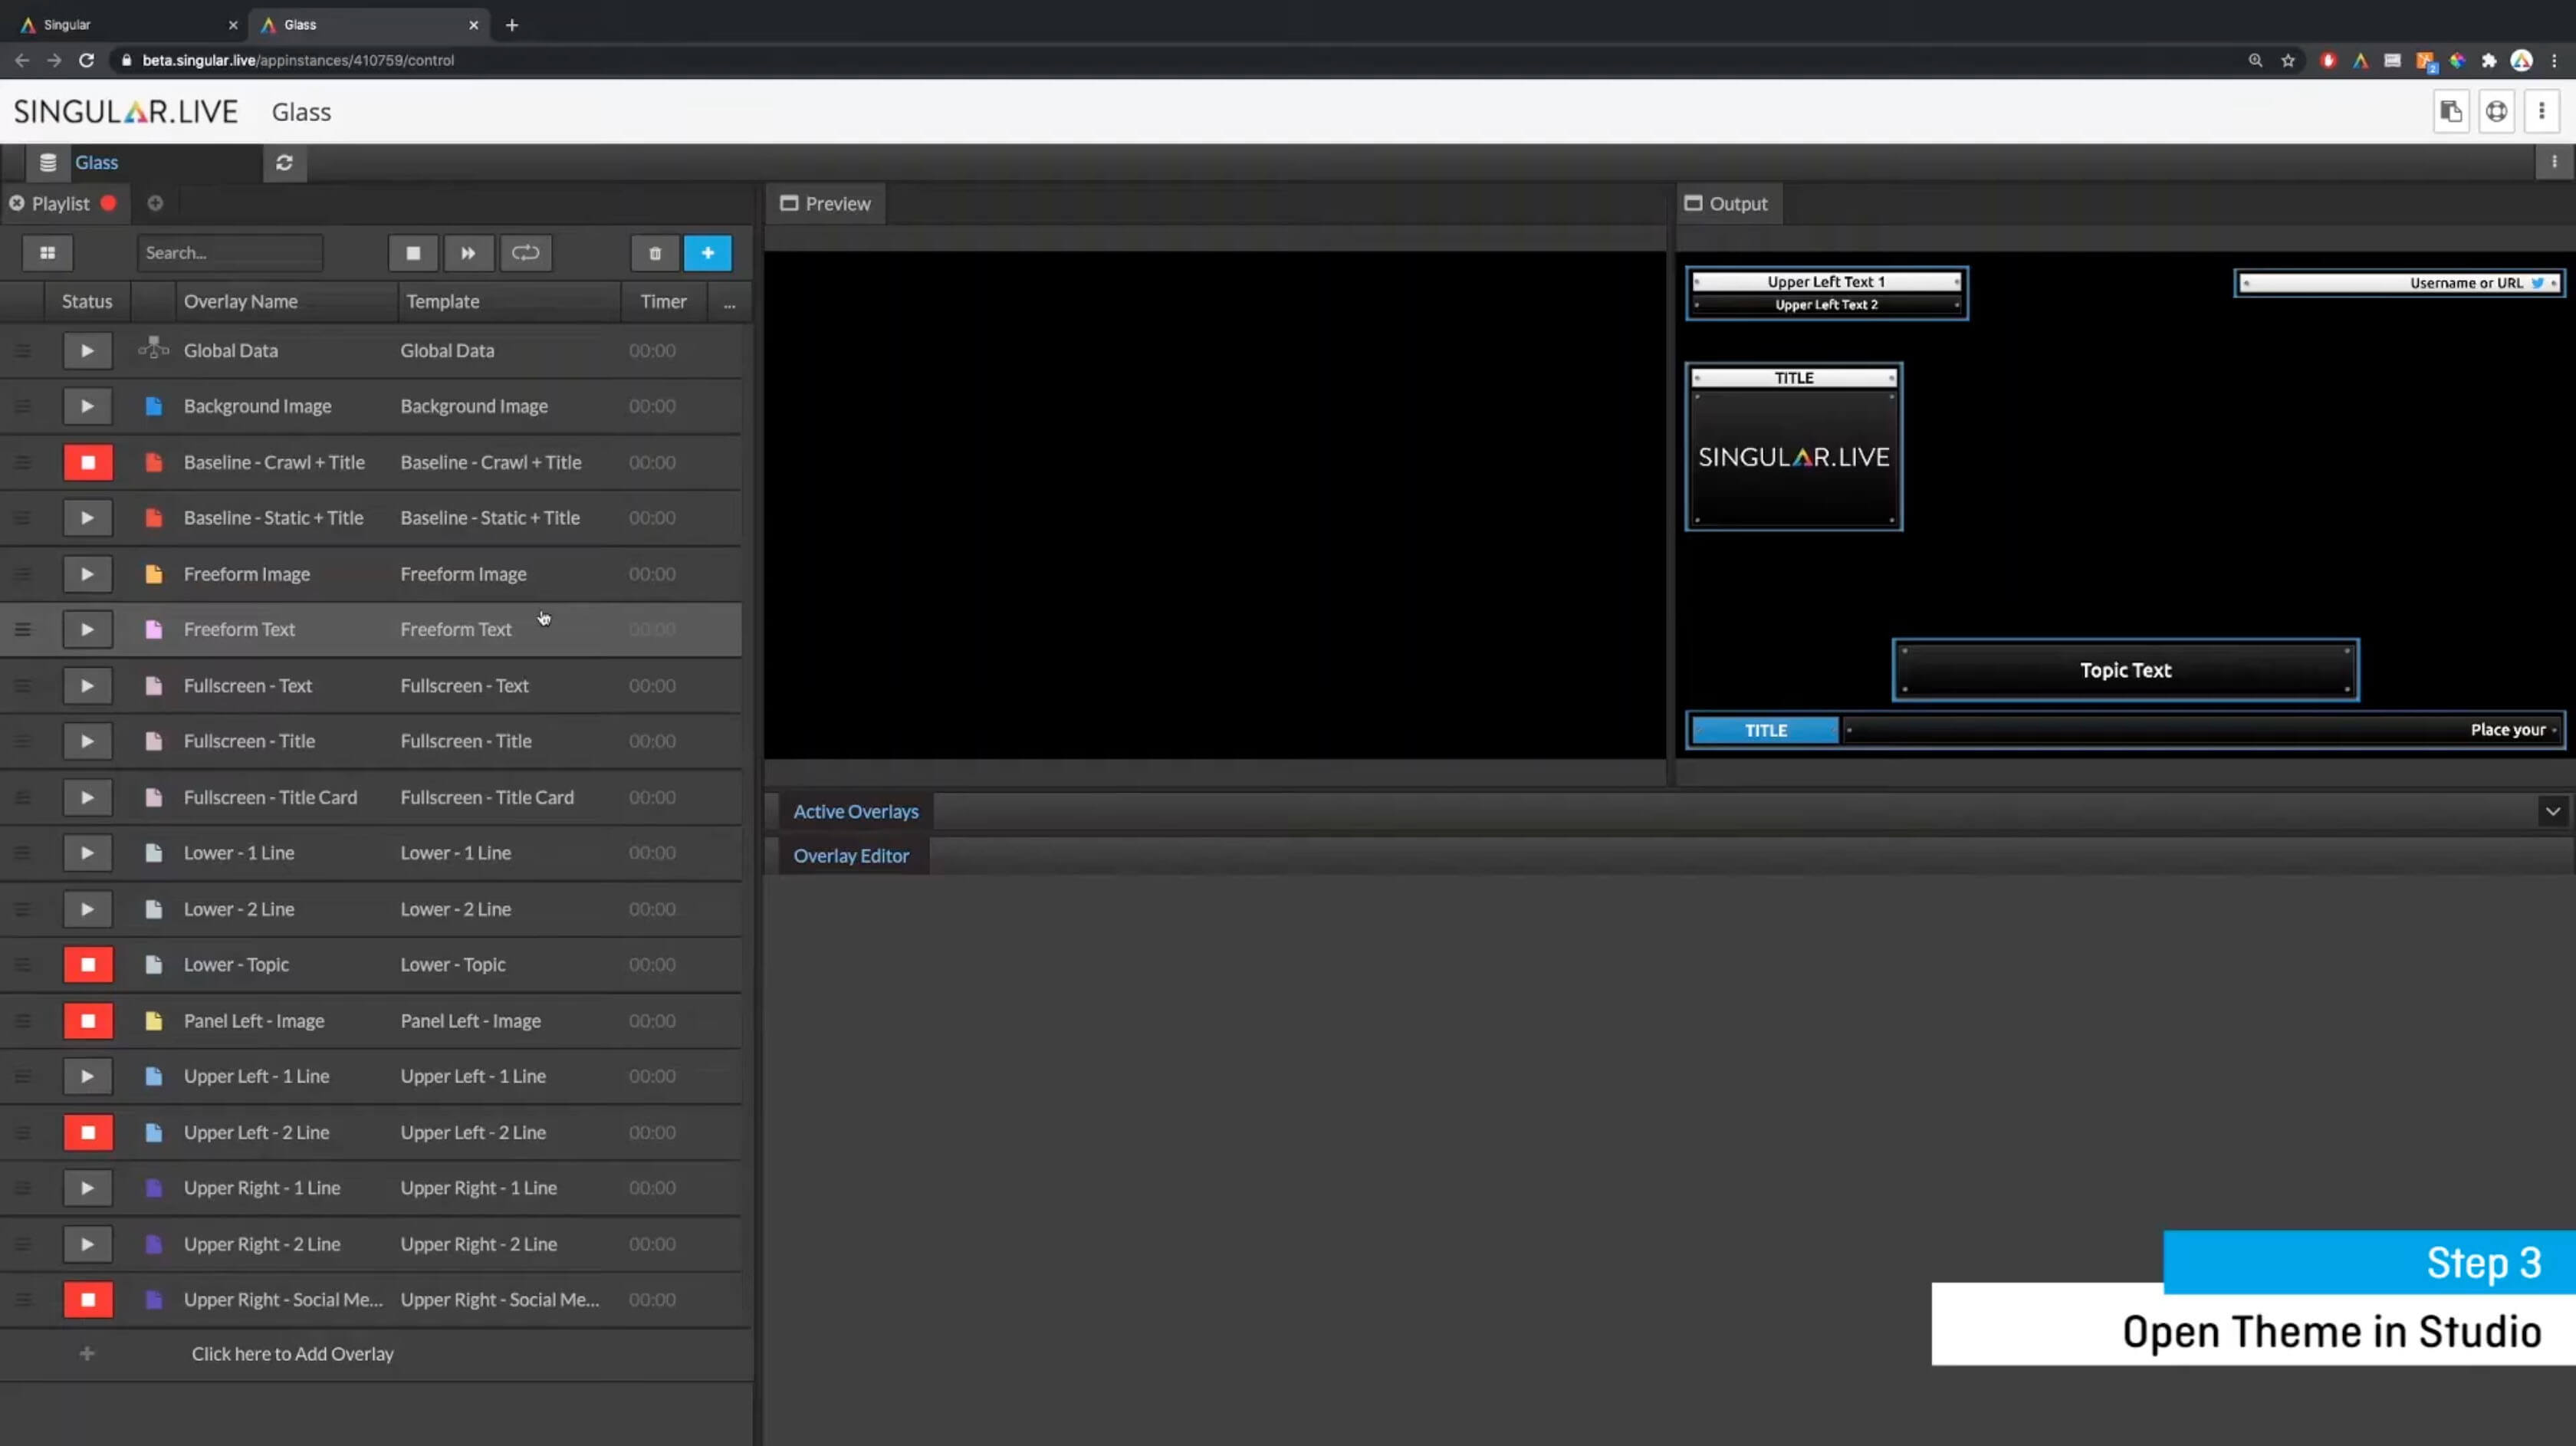Viewport: 2576px width, 1446px height.
Task: Click the trash delete overlay icon
Action: pyautogui.click(x=655, y=253)
